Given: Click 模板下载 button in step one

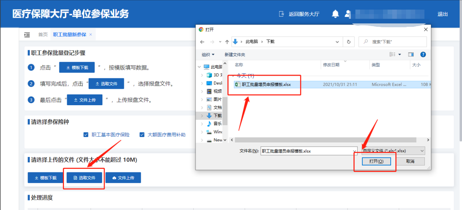Looking at the screenshot, I should [77, 68].
